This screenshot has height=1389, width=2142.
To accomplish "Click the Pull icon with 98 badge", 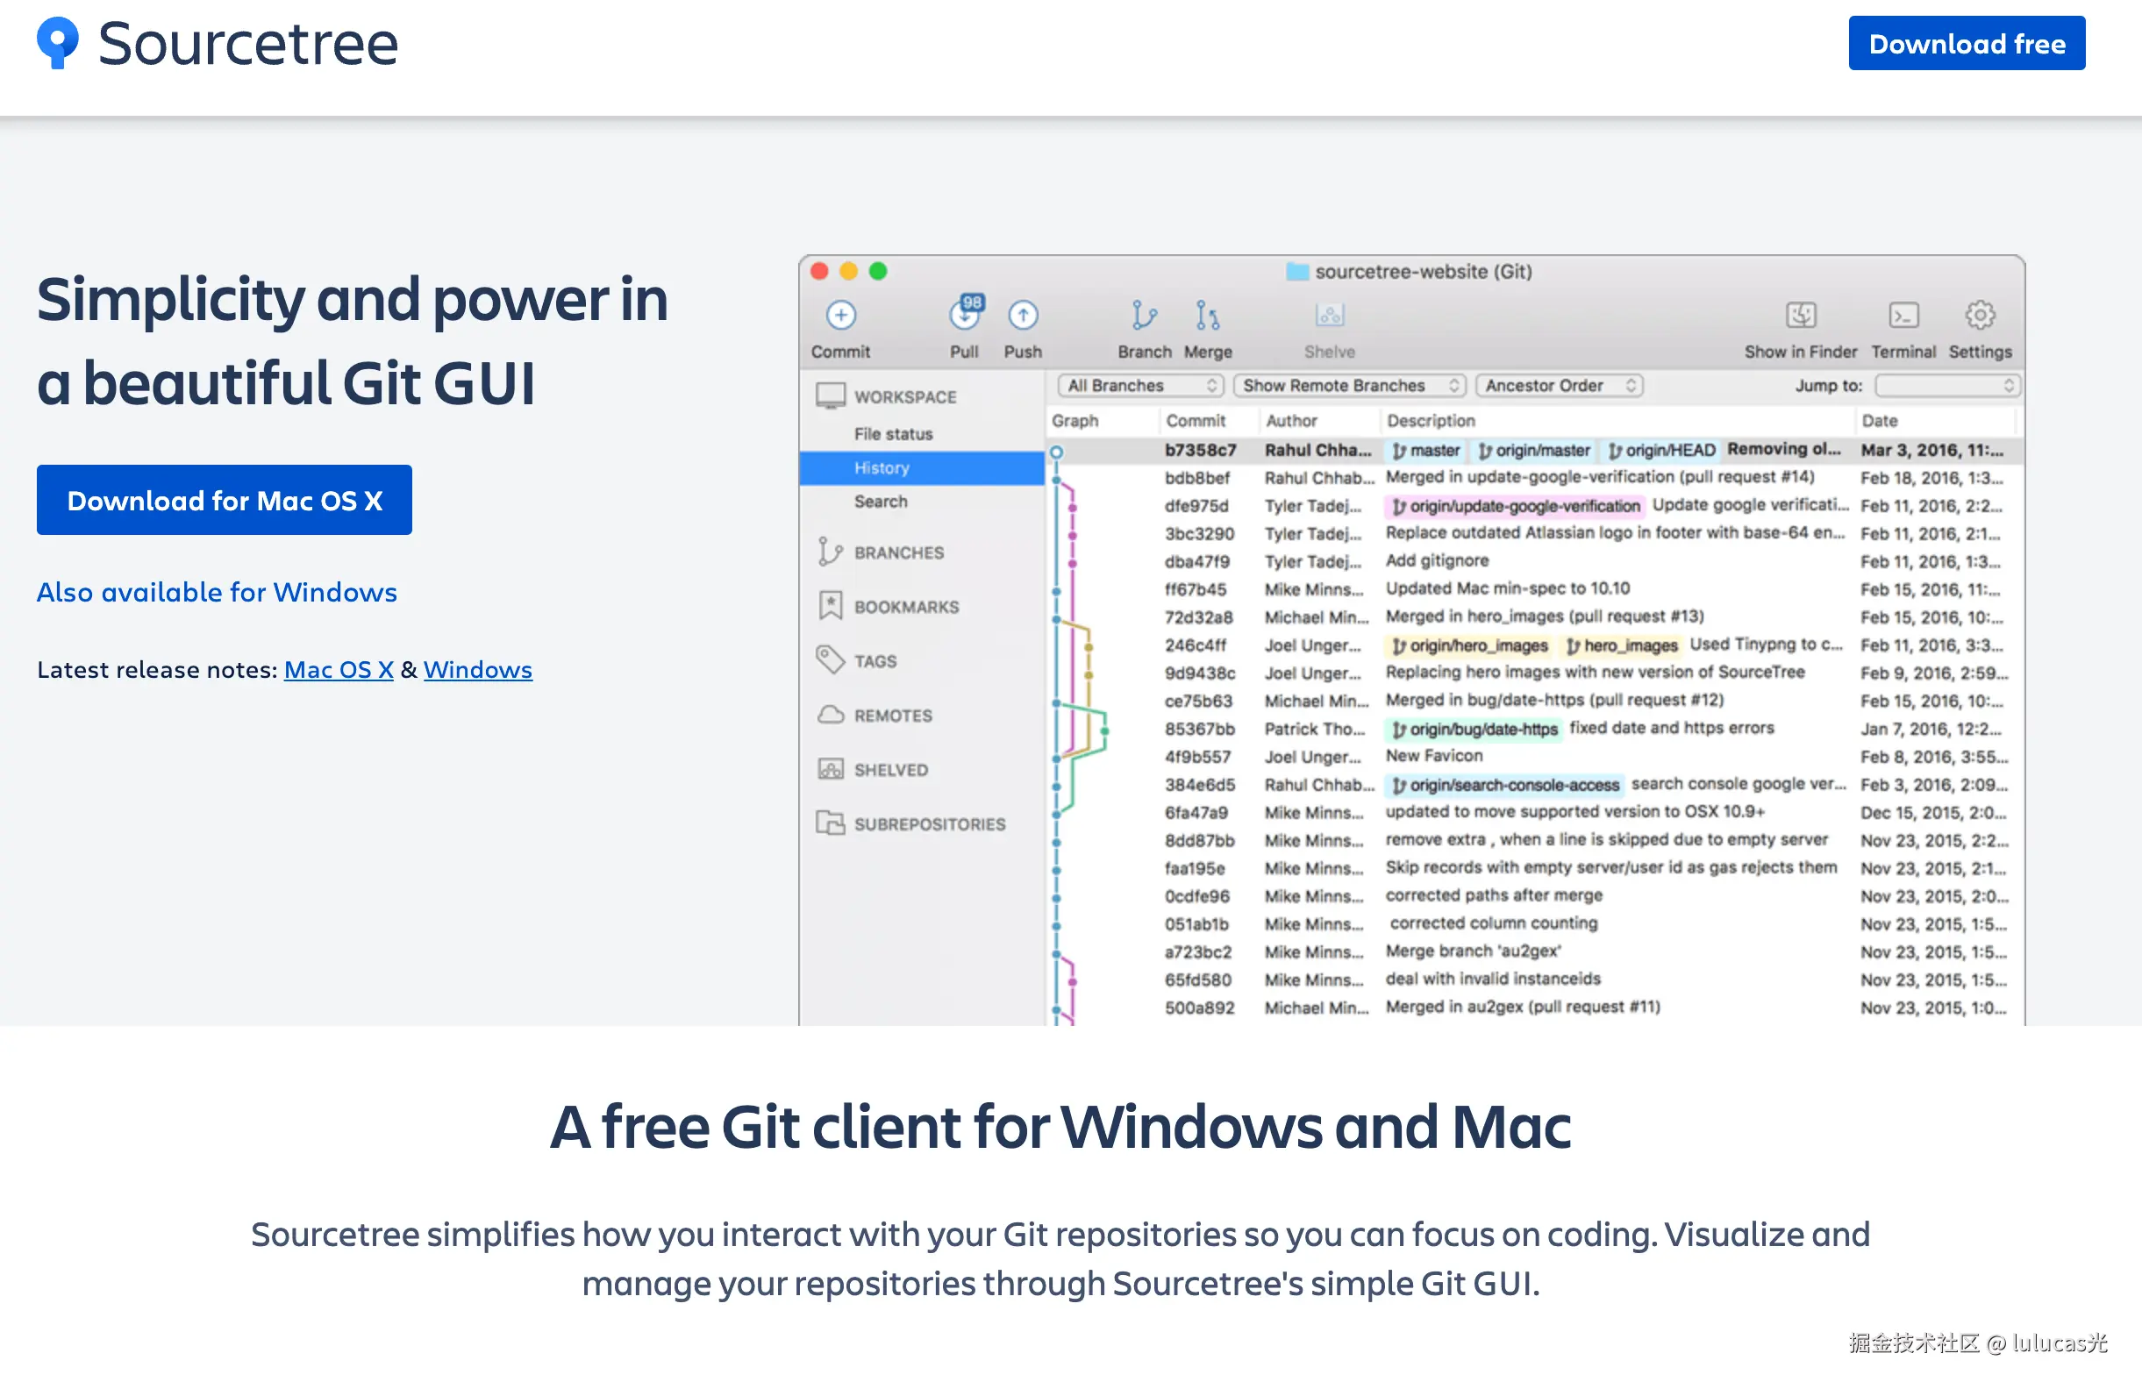I will click(x=965, y=315).
